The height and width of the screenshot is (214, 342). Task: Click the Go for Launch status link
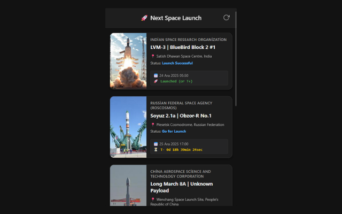pos(174,131)
